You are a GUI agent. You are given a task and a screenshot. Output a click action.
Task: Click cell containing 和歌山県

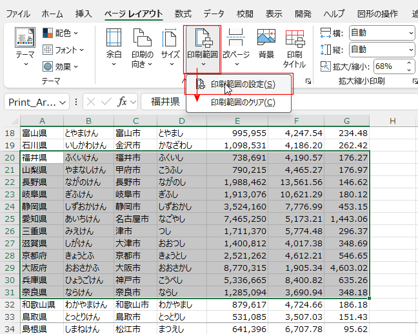point(42,305)
